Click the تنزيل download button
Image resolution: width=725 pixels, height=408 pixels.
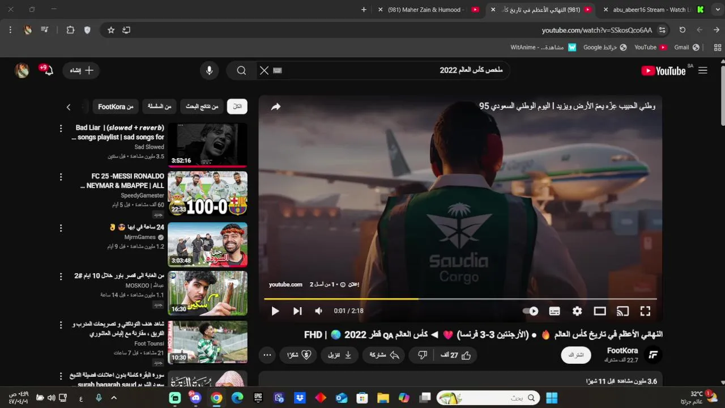click(340, 355)
